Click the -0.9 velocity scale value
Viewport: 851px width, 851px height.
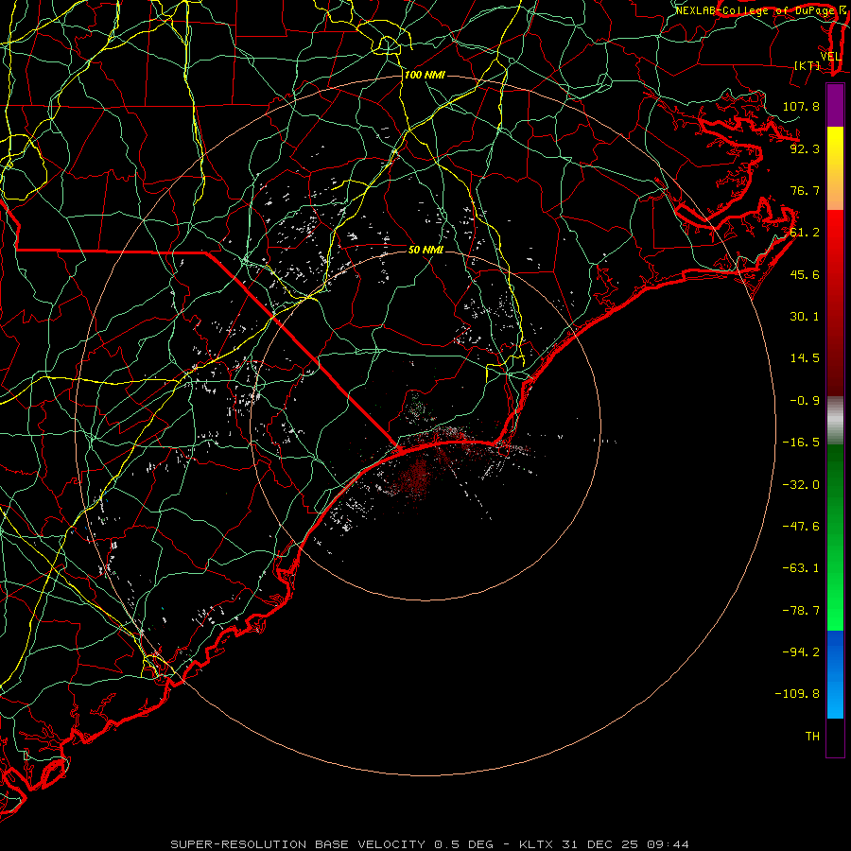click(x=805, y=401)
